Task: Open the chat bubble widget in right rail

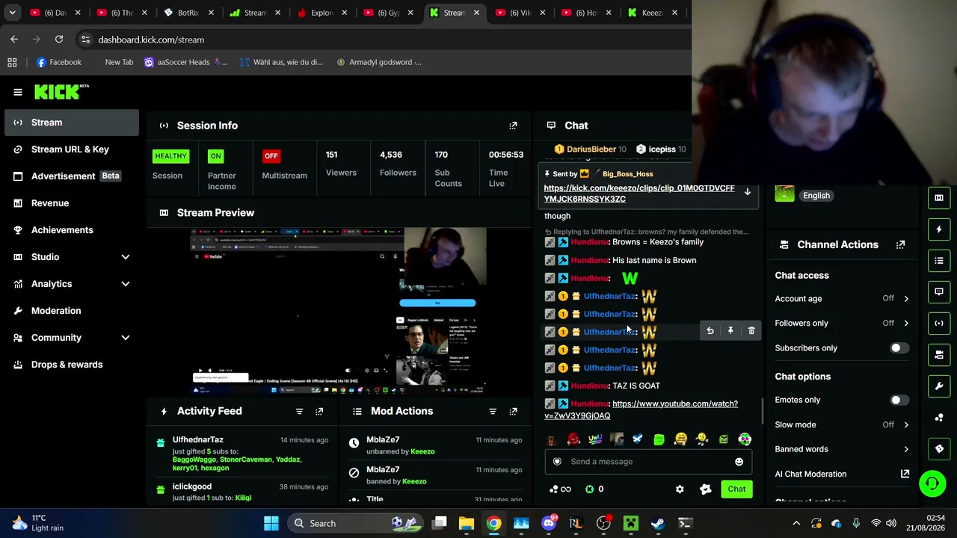Action: coord(939,292)
